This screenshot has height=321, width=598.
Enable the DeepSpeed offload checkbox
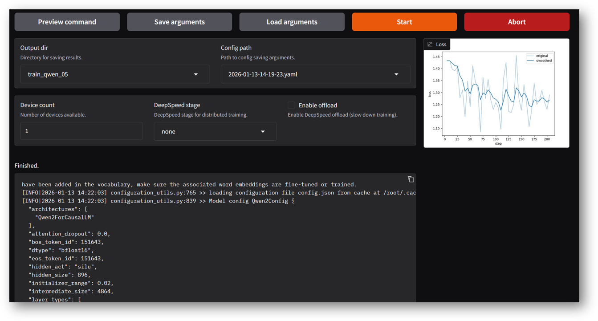tap(291, 105)
